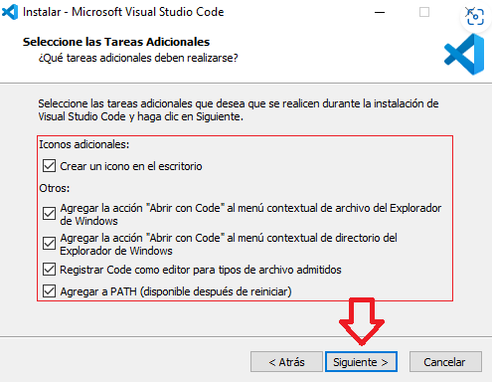Cancel the installation with "Cancelar"
This screenshot has height=382, width=492.
(x=445, y=362)
